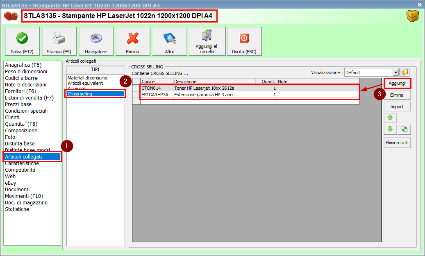The image size is (425, 256).
Task: Select Documenti in sidebar
Action: 17,189
